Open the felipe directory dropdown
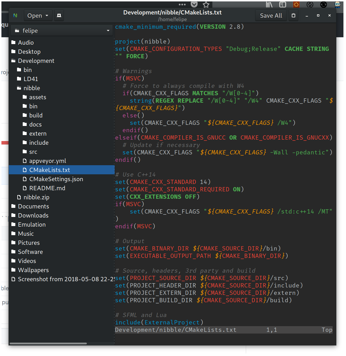Viewport: 346px width, 356px height. 62,30
